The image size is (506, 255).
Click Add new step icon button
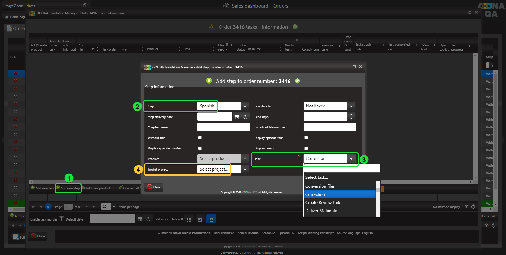58,187
